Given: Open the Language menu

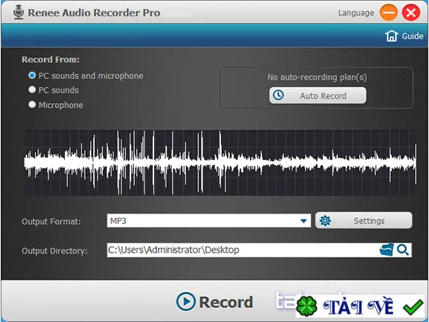Looking at the screenshot, I should pos(356,13).
